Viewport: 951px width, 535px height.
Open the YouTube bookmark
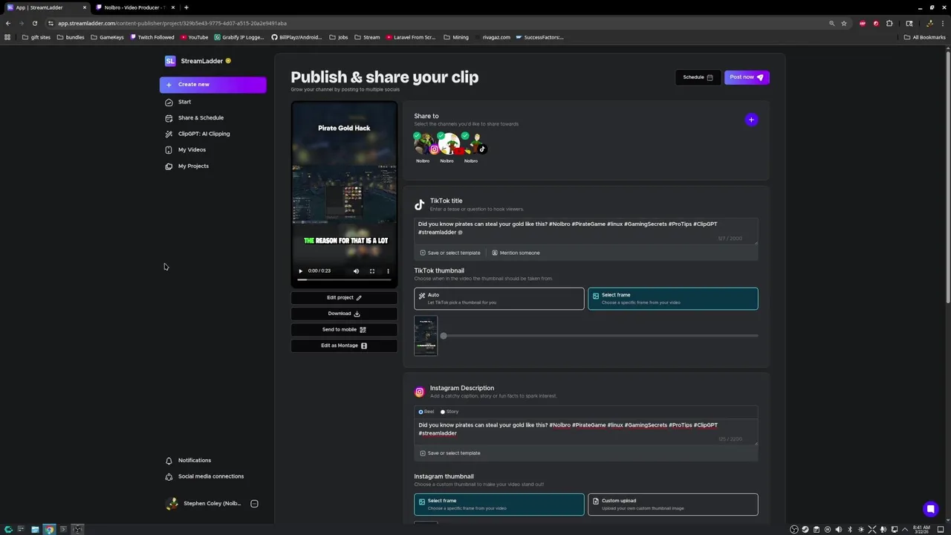(x=194, y=37)
